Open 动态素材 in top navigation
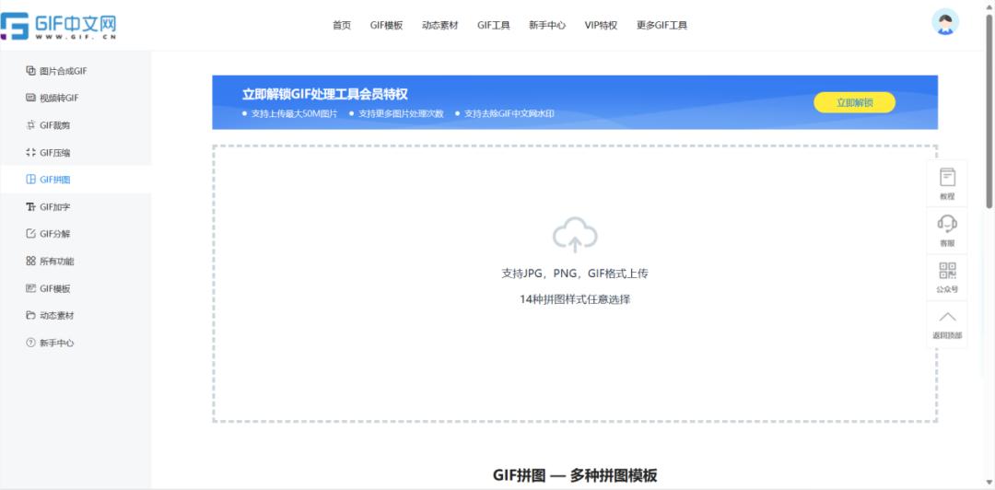 439,26
